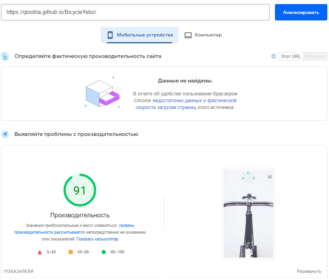This screenshot has width=329, height=280.
Task: Open the Уровень производительности рассчитывается link
Action: (74, 229)
